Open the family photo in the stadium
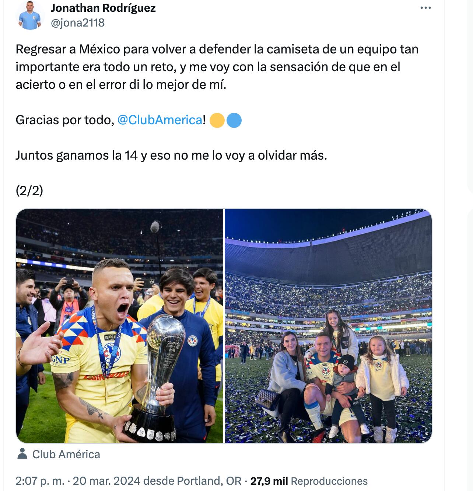The image size is (473, 491). coord(328,326)
